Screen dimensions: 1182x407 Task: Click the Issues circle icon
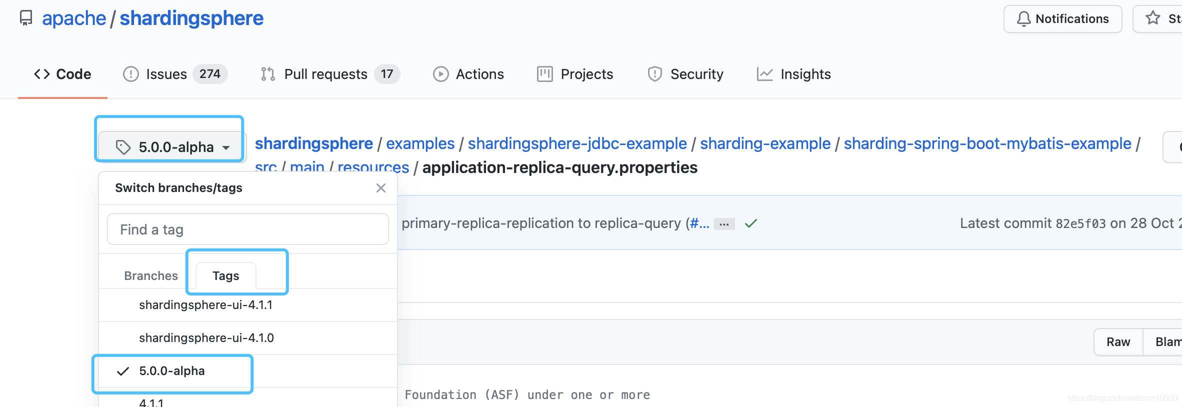coord(131,74)
